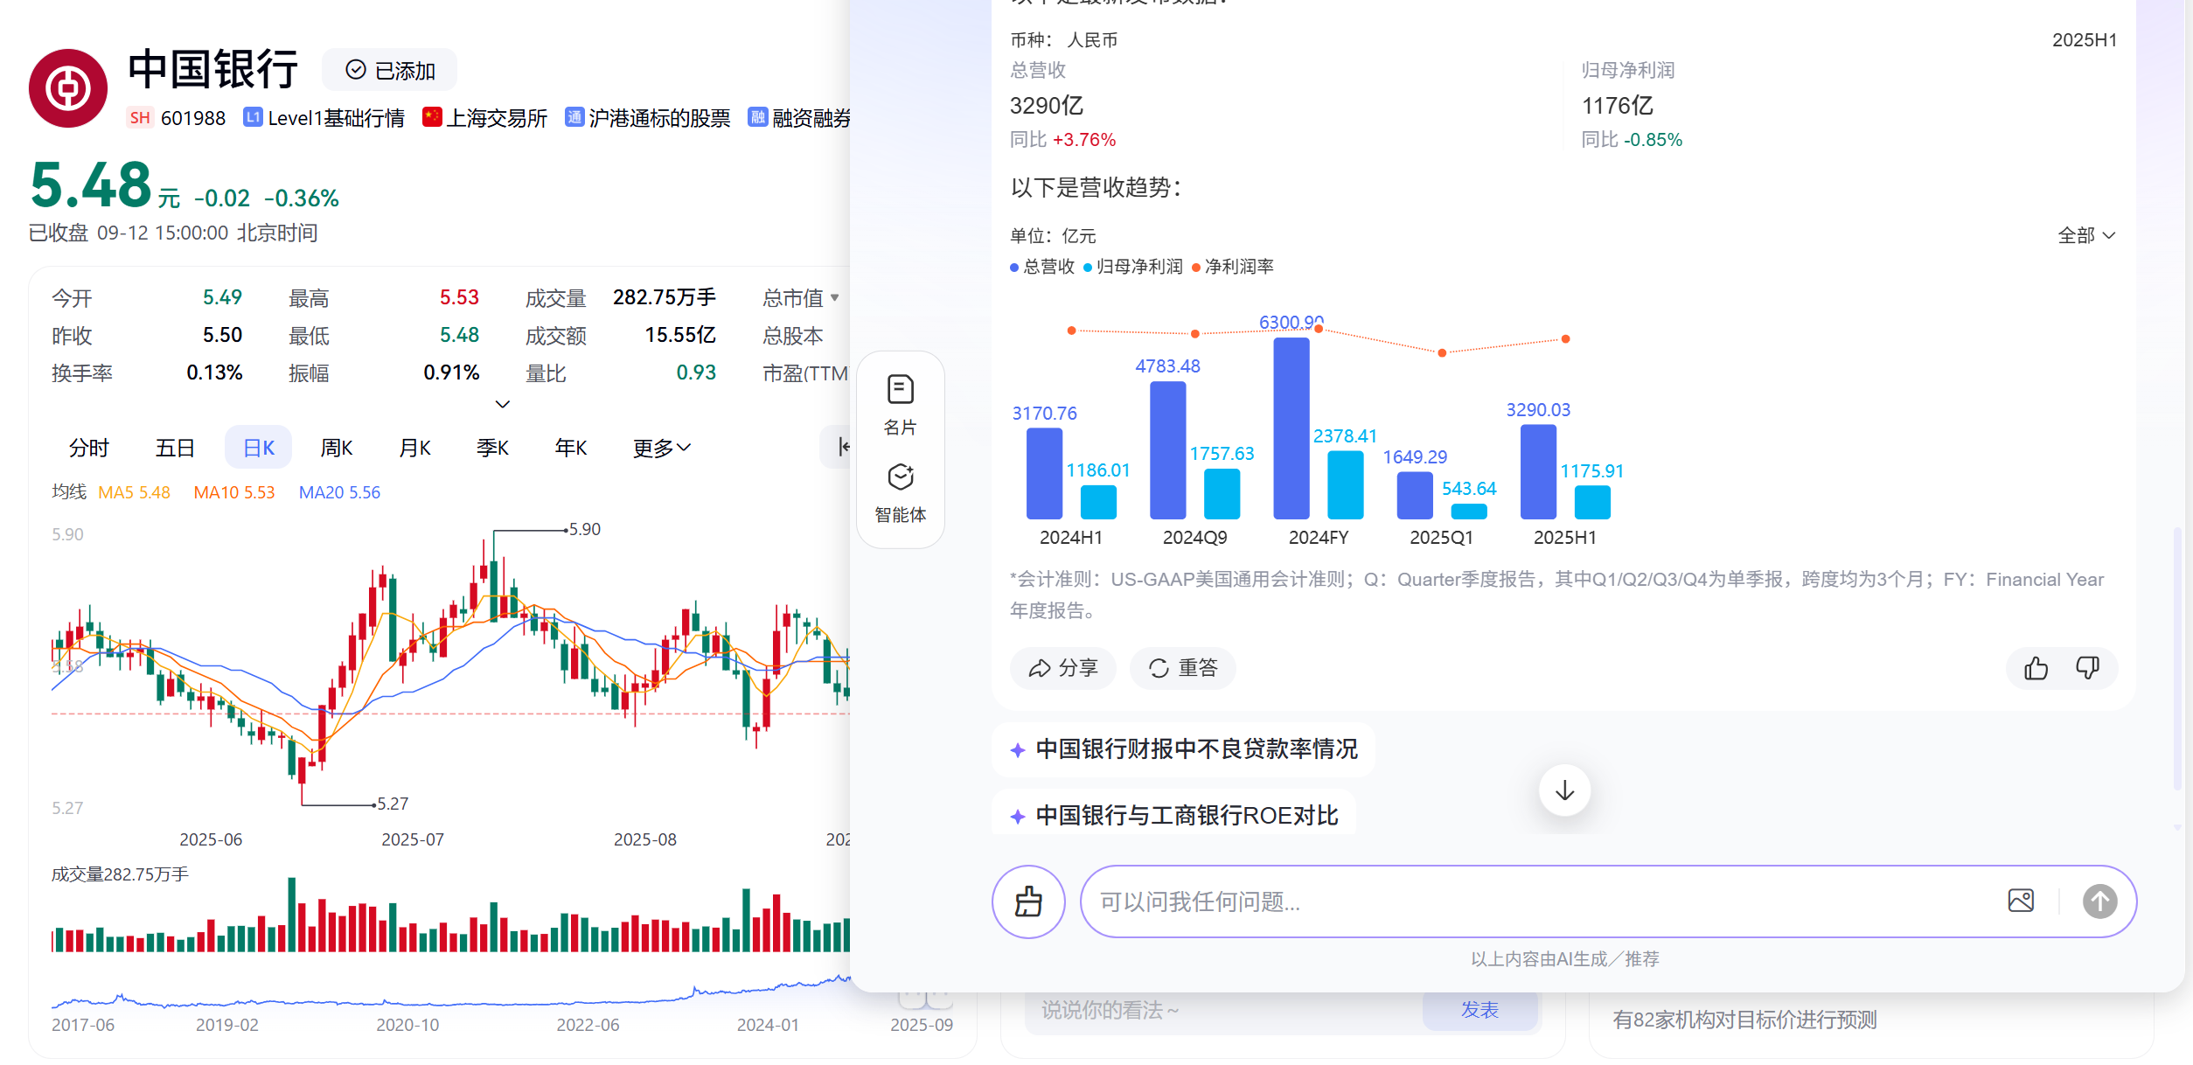2193x1065 pixels.
Task: Select suggestion 中国银行财报中不良贷款率情况
Action: tap(1183, 749)
